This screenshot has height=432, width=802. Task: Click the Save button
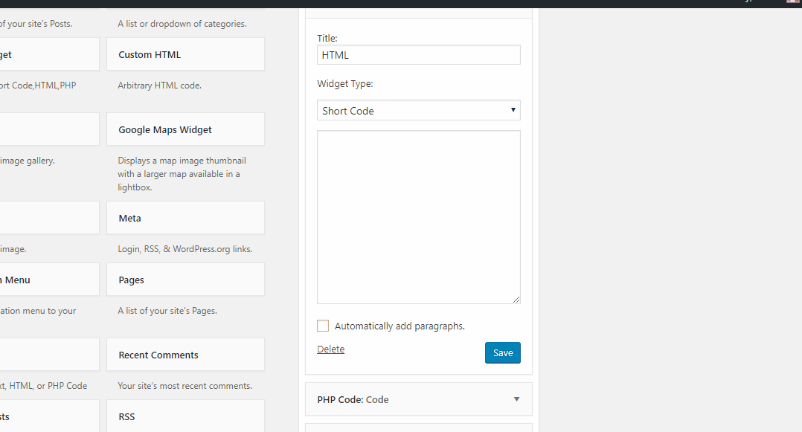pos(503,352)
